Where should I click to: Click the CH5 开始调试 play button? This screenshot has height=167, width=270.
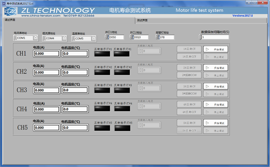[x=215, y=123]
